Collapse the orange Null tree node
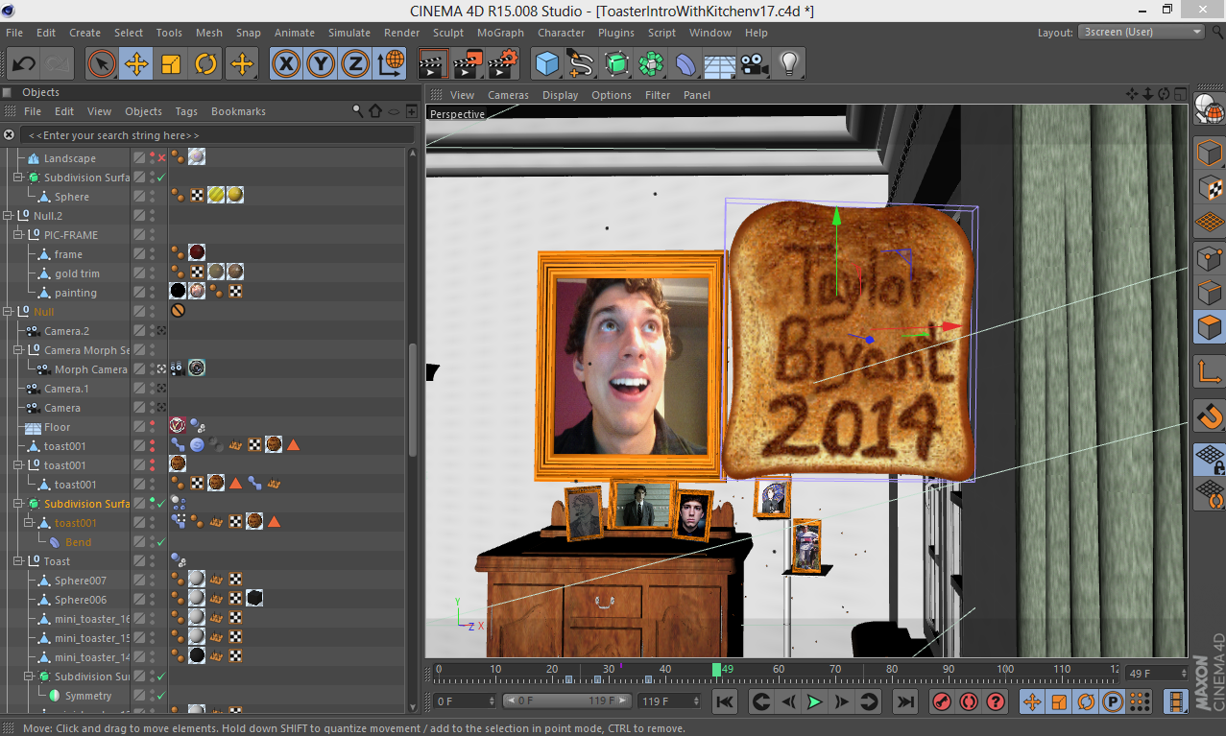Image resolution: width=1226 pixels, height=736 pixels. [x=9, y=312]
